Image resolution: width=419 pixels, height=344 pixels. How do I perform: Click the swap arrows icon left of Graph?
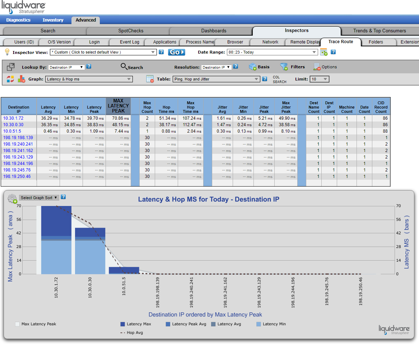tap(10, 79)
